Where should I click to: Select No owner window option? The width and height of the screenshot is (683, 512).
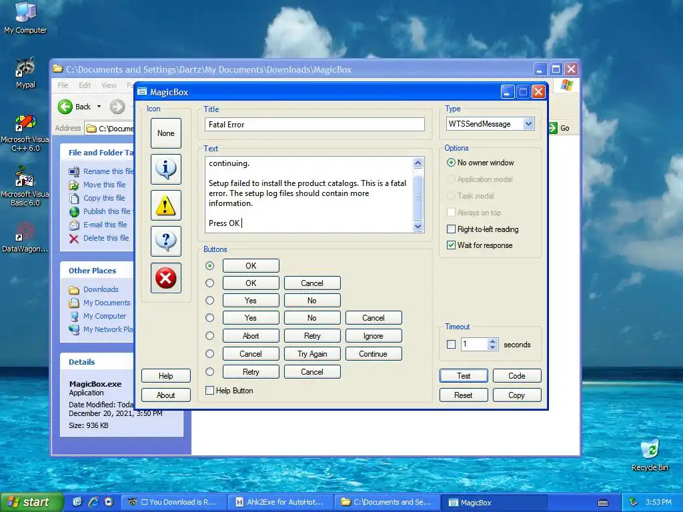[452, 163]
